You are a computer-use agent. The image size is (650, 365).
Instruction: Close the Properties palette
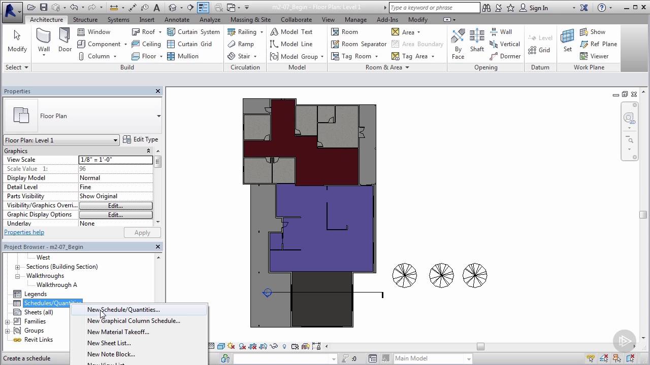(x=158, y=91)
